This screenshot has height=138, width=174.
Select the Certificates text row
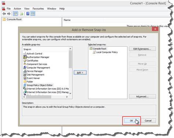32,61
